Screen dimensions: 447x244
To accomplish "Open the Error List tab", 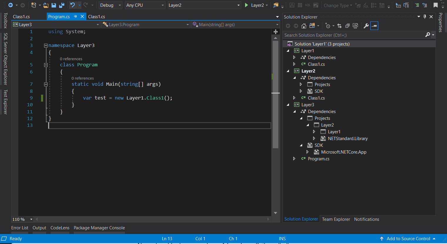I will pos(20,228).
